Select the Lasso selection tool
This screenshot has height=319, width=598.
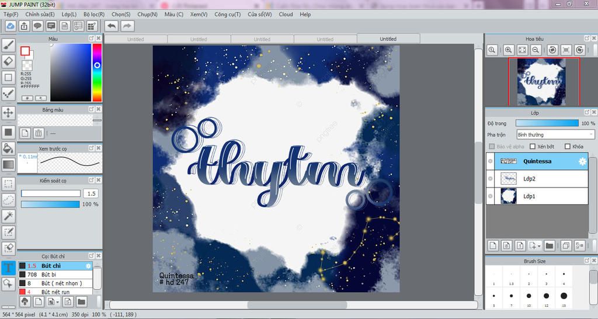(8, 200)
